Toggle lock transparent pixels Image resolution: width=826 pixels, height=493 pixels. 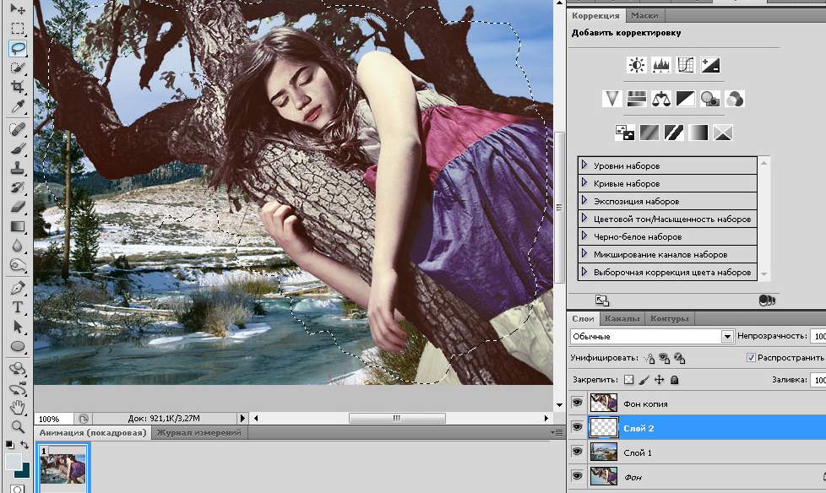[628, 379]
